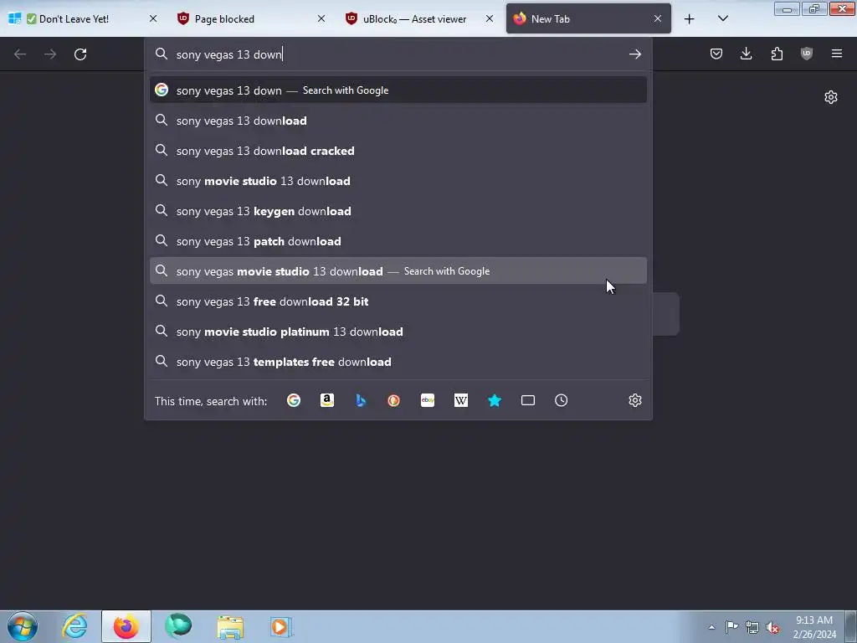Open the Windows Start menu
Screen dimensions: 857x643
[x=23, y=626]
